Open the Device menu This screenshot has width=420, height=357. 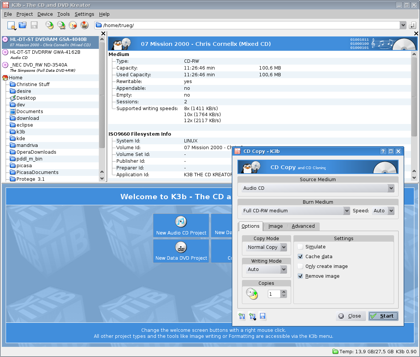coord(45,14)
